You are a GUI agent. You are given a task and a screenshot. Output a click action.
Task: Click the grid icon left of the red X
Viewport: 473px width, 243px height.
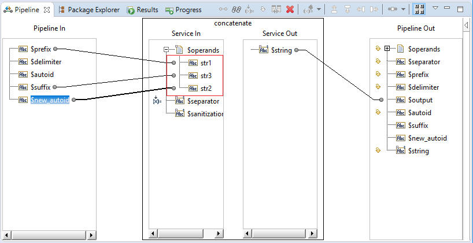coord(276,9)
